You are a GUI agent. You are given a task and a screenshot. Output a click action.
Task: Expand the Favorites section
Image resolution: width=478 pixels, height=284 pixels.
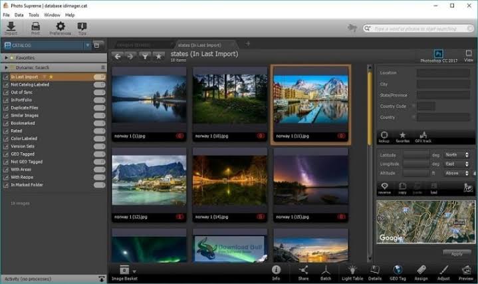[x=6, y=58]
